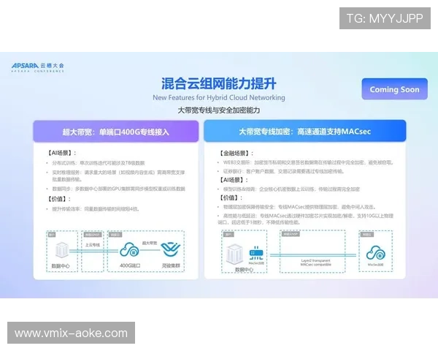Select the 上云专线 label in the diagram
Viewport: 438px width, 351px height.
pyautogui.click(x=93, y=245)
